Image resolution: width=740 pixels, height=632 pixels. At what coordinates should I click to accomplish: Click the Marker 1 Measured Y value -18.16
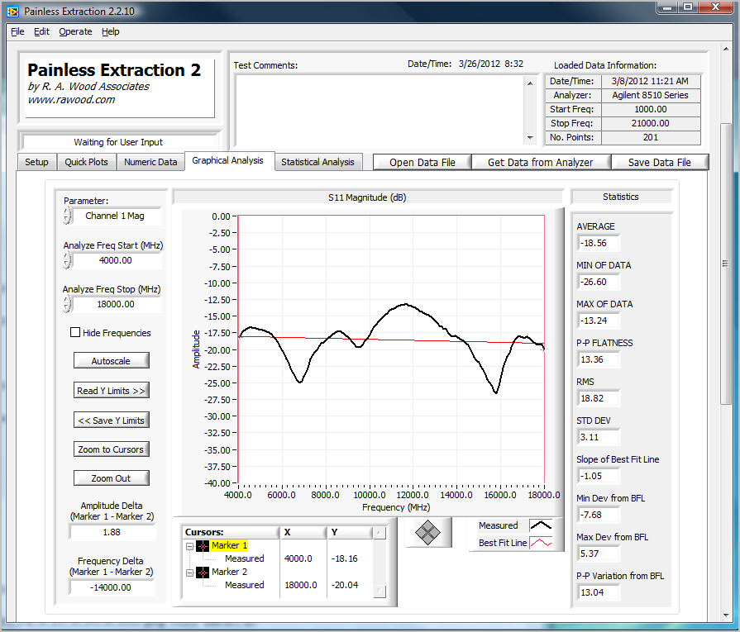tap(345, 559)
